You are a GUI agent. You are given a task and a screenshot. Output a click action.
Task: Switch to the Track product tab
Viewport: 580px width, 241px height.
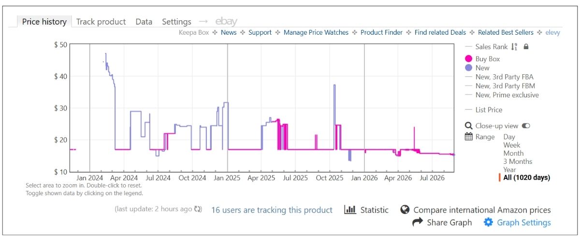[x=101, y=22]
